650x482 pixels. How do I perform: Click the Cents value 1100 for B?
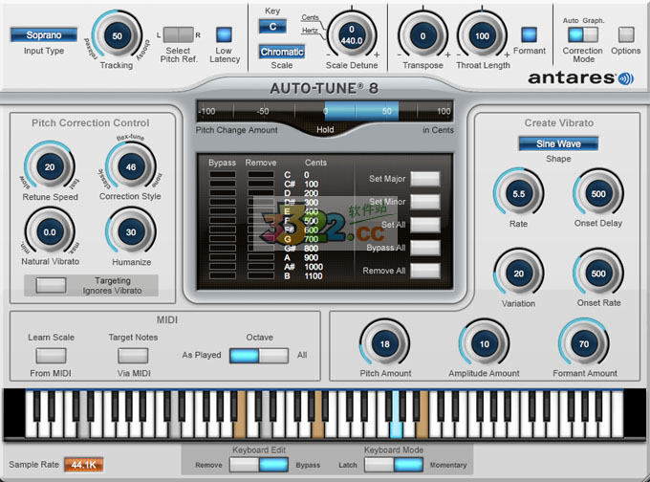314,275
